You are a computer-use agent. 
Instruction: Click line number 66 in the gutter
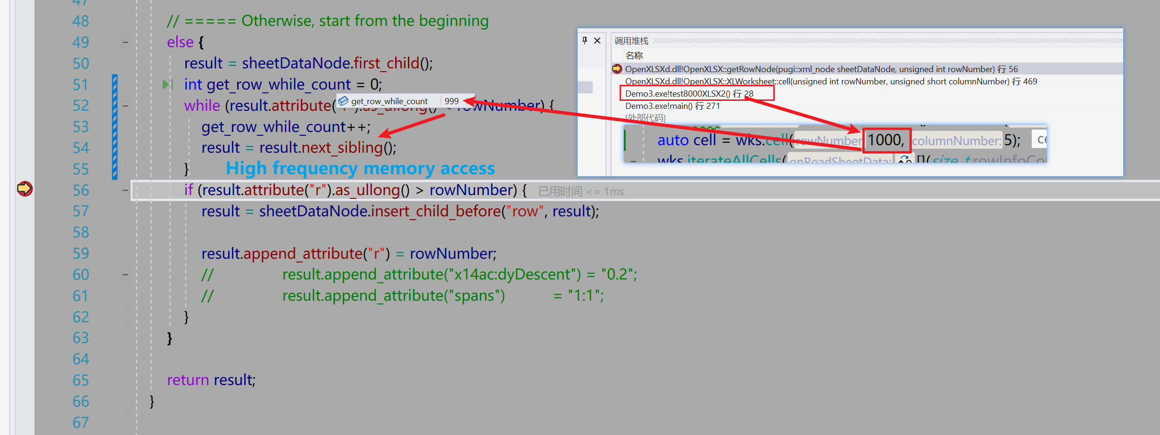click(x=81, y=402)
